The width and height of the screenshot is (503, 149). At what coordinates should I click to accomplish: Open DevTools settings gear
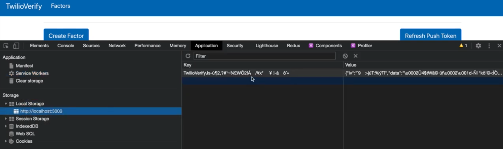coord(478,46)
